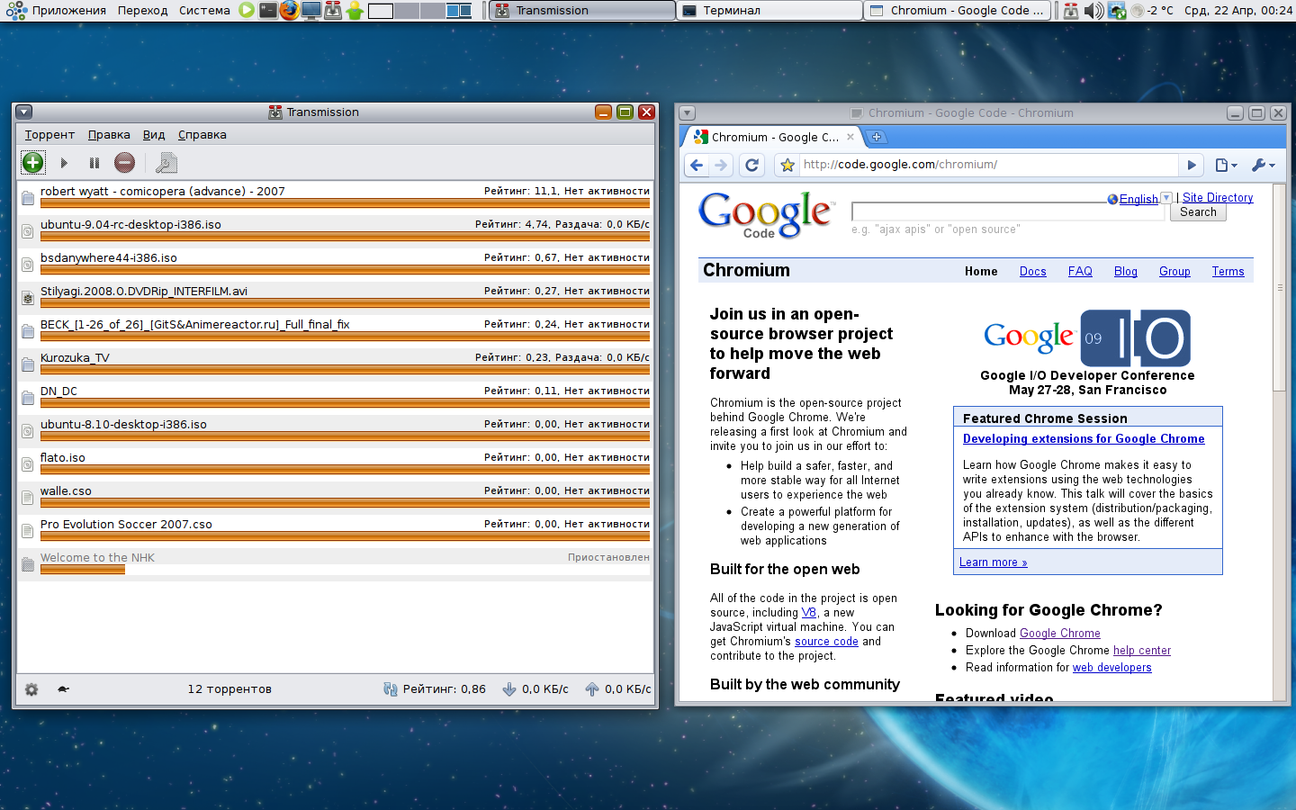
Task: Reload the Chromium page
Action: [752, 165]
